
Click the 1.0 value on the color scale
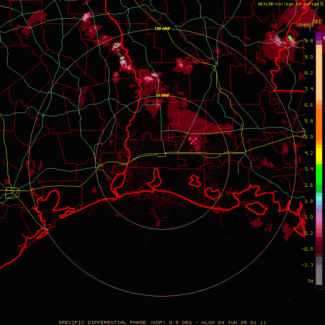(309, 217)
